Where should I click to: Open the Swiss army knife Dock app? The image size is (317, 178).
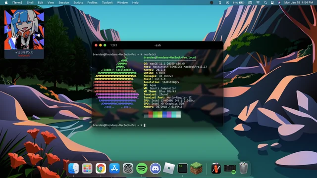pos(216,168)
